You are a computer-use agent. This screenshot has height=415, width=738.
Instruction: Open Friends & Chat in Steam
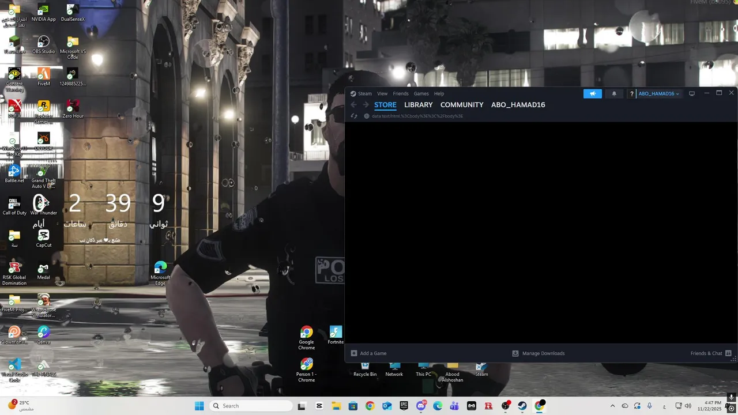711,353
